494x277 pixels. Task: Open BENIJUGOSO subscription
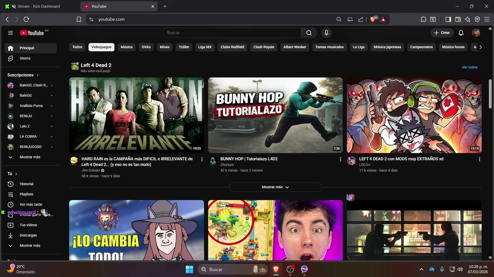[x=30, y=147]
